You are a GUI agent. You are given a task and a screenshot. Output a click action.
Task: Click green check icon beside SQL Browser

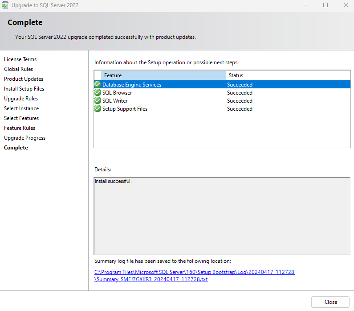[98, 92]
